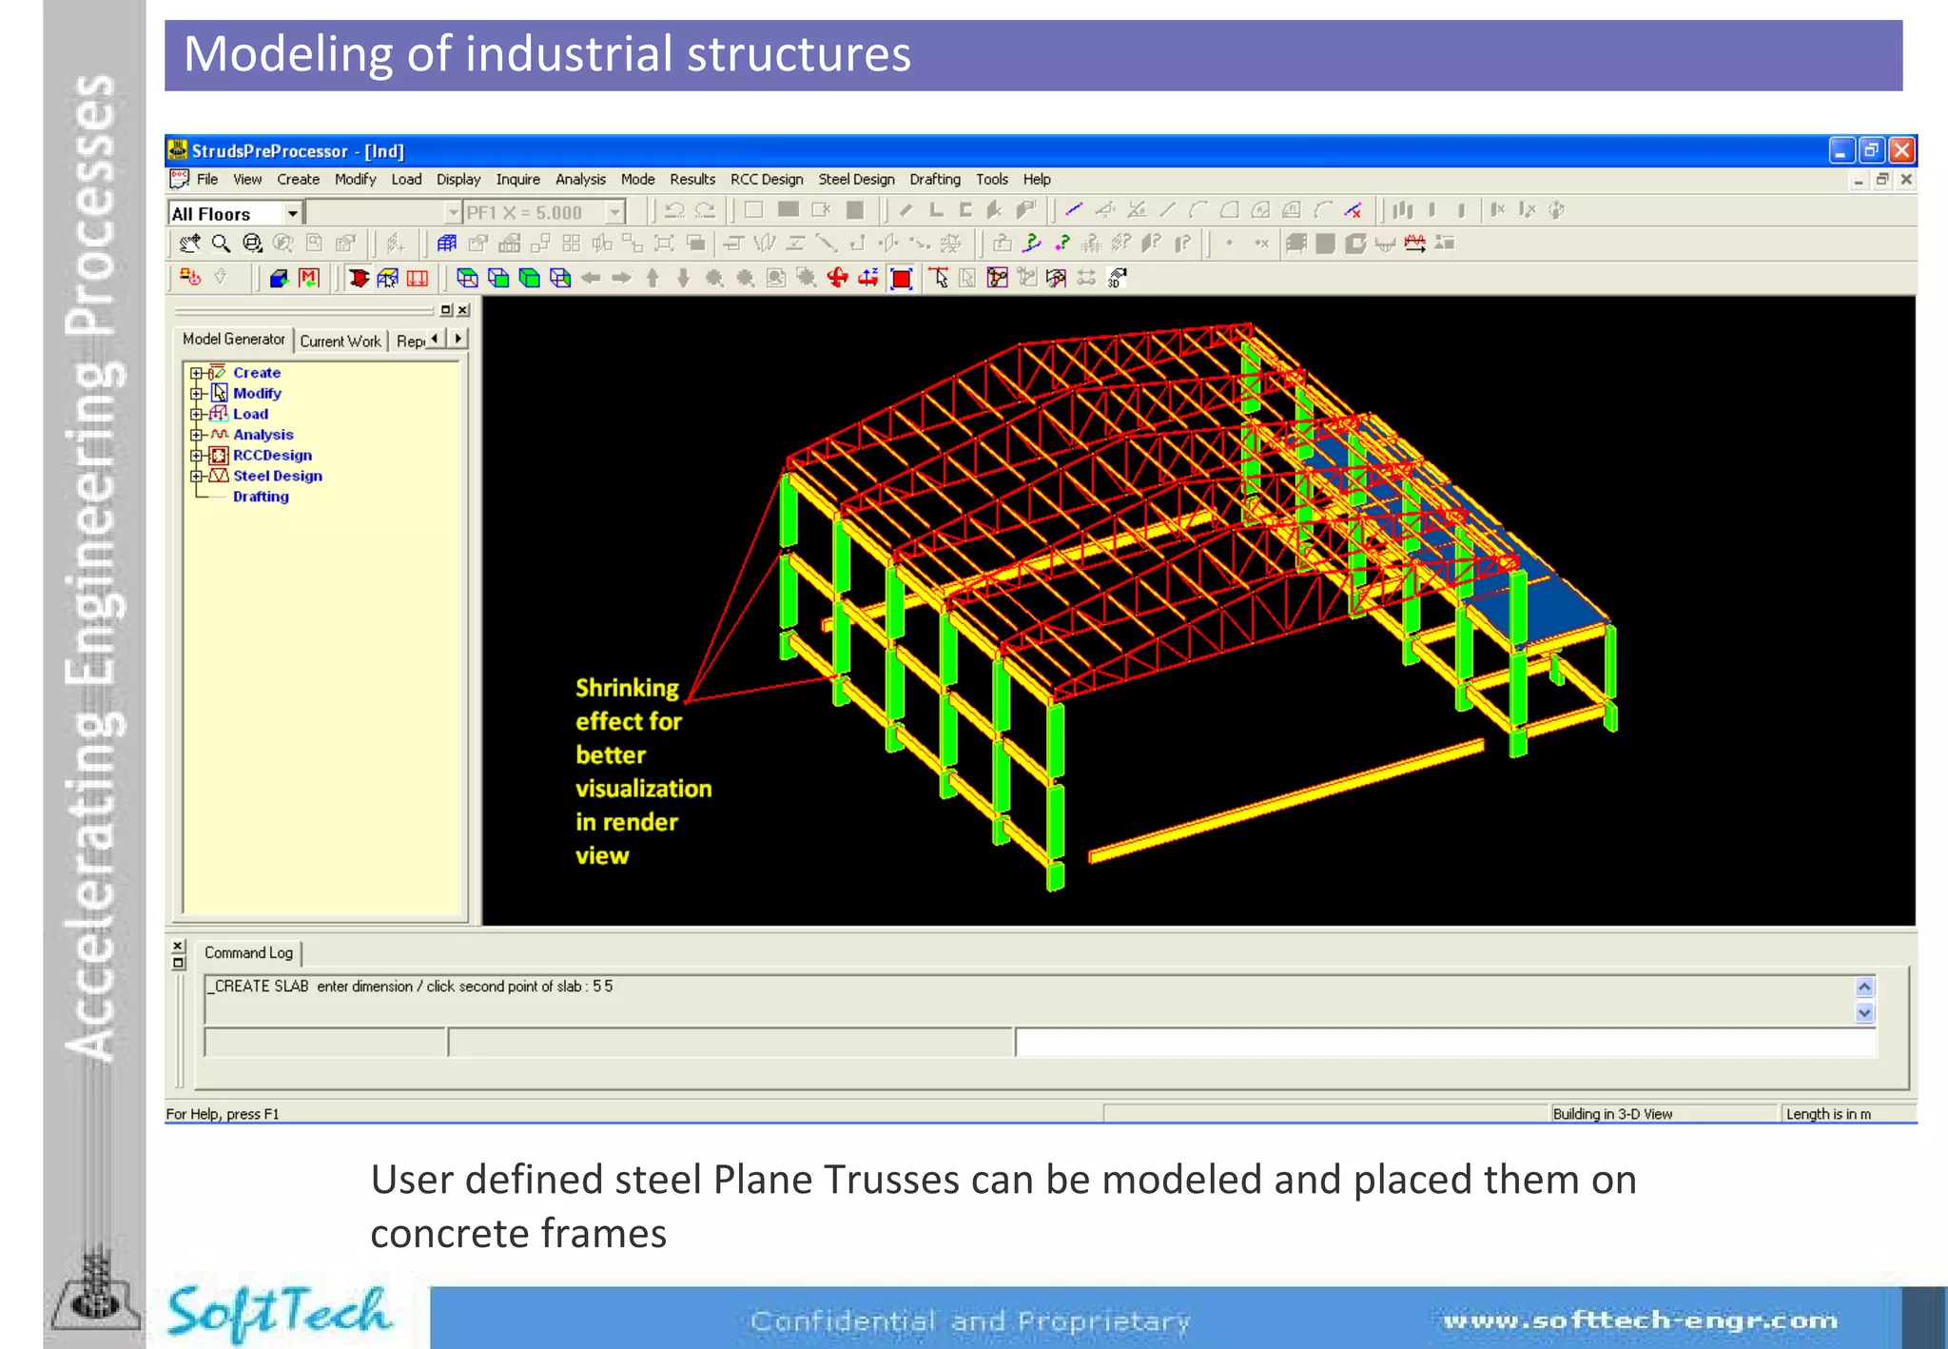
Task: Click the _CREATE SLAB command log line
Action: (x=410, y=987)
